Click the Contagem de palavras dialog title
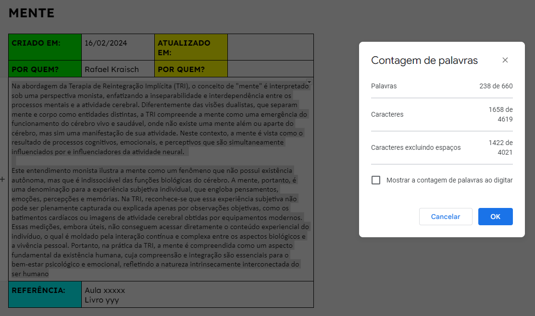The width and height of the screenshot is (535, 316). tap(424, 61)
